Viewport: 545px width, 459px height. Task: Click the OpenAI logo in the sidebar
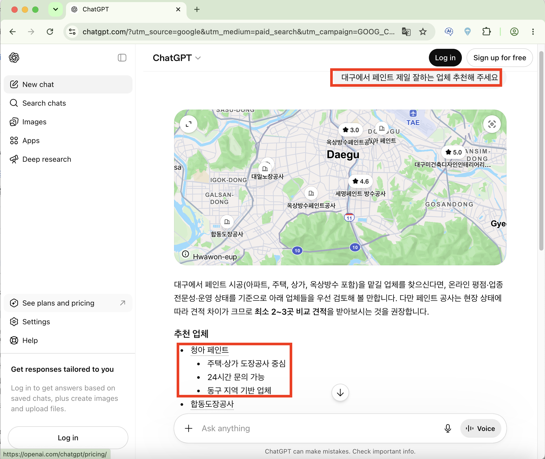coord(14,58)
